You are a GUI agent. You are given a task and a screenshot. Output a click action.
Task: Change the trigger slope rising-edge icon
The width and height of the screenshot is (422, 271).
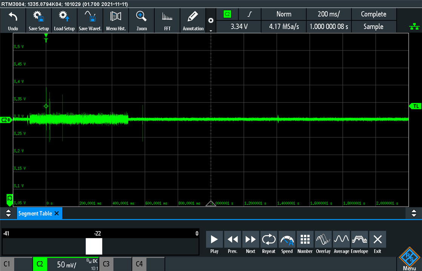coord(250,14)
